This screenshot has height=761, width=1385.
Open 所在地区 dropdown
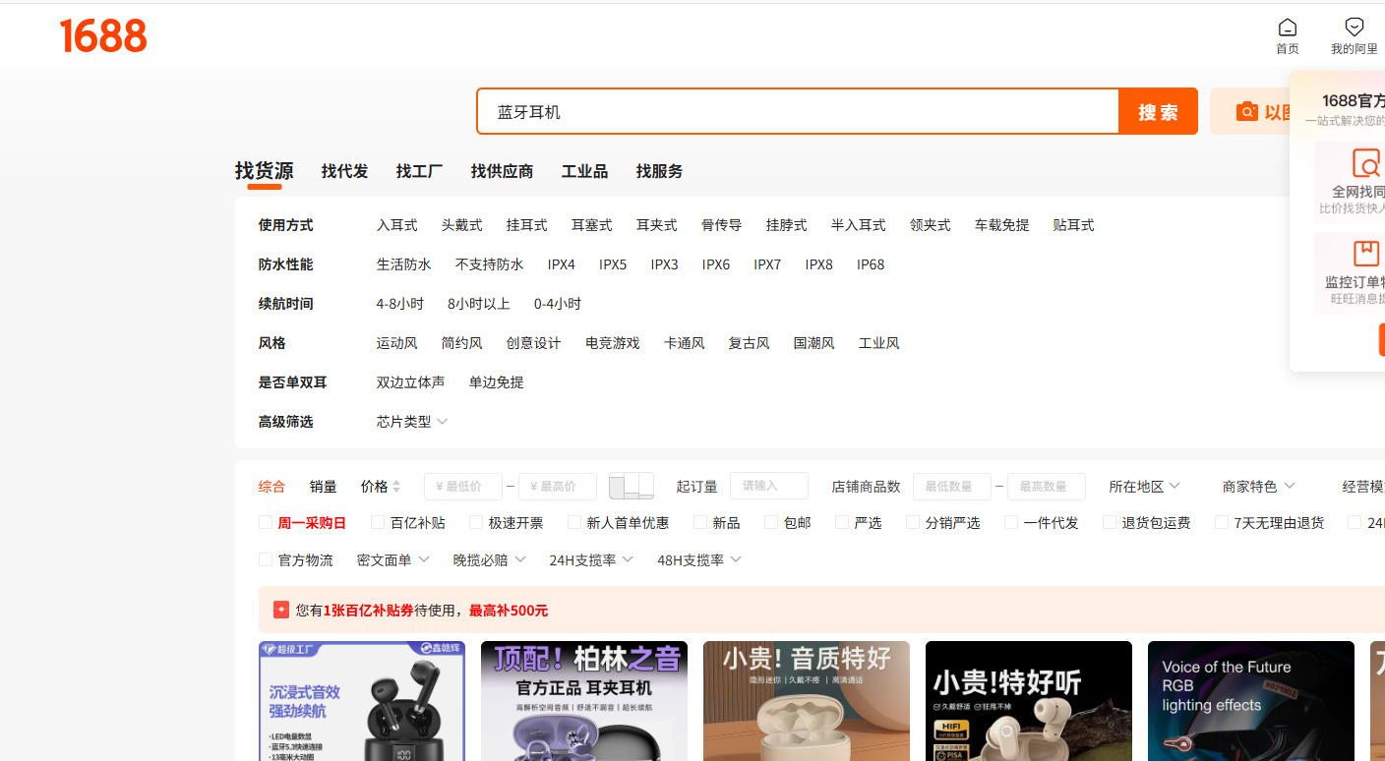1144,487
